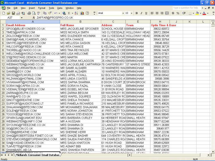Screen dimensions: 215x161
Task: Select the Midlands Consumer Email Database sheet tab
Action: click(37, 155)
